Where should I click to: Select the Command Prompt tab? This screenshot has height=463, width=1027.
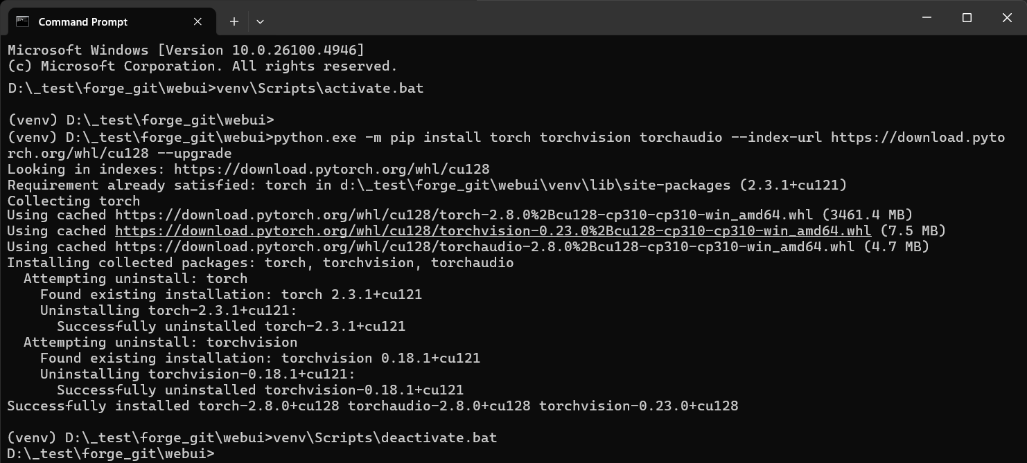coord(83,21)
